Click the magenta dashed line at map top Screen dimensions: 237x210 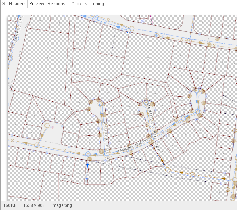[x=152, y=20]
